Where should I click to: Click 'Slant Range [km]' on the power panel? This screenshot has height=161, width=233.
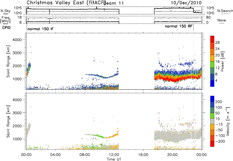click(8, 61)
